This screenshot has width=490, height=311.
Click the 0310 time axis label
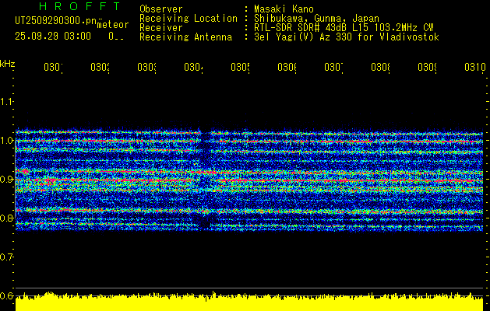click(474, 67)
